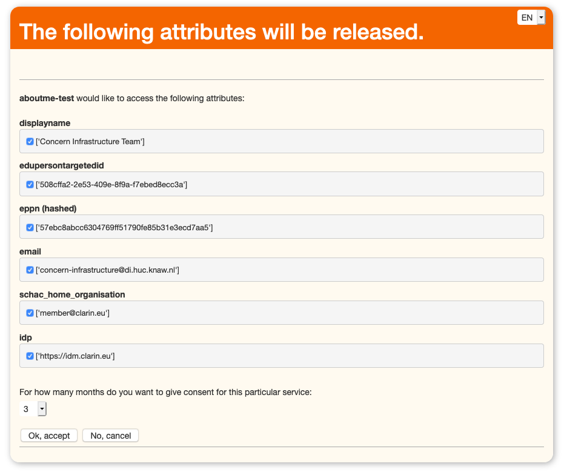Click the https://idm.clarin.eu value text
This screenshot has height=472, width=564.
pyautogui.click(x=75, y=356)
